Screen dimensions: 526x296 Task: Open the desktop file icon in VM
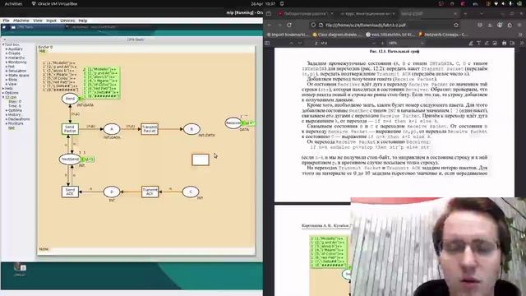coord(20,269)
